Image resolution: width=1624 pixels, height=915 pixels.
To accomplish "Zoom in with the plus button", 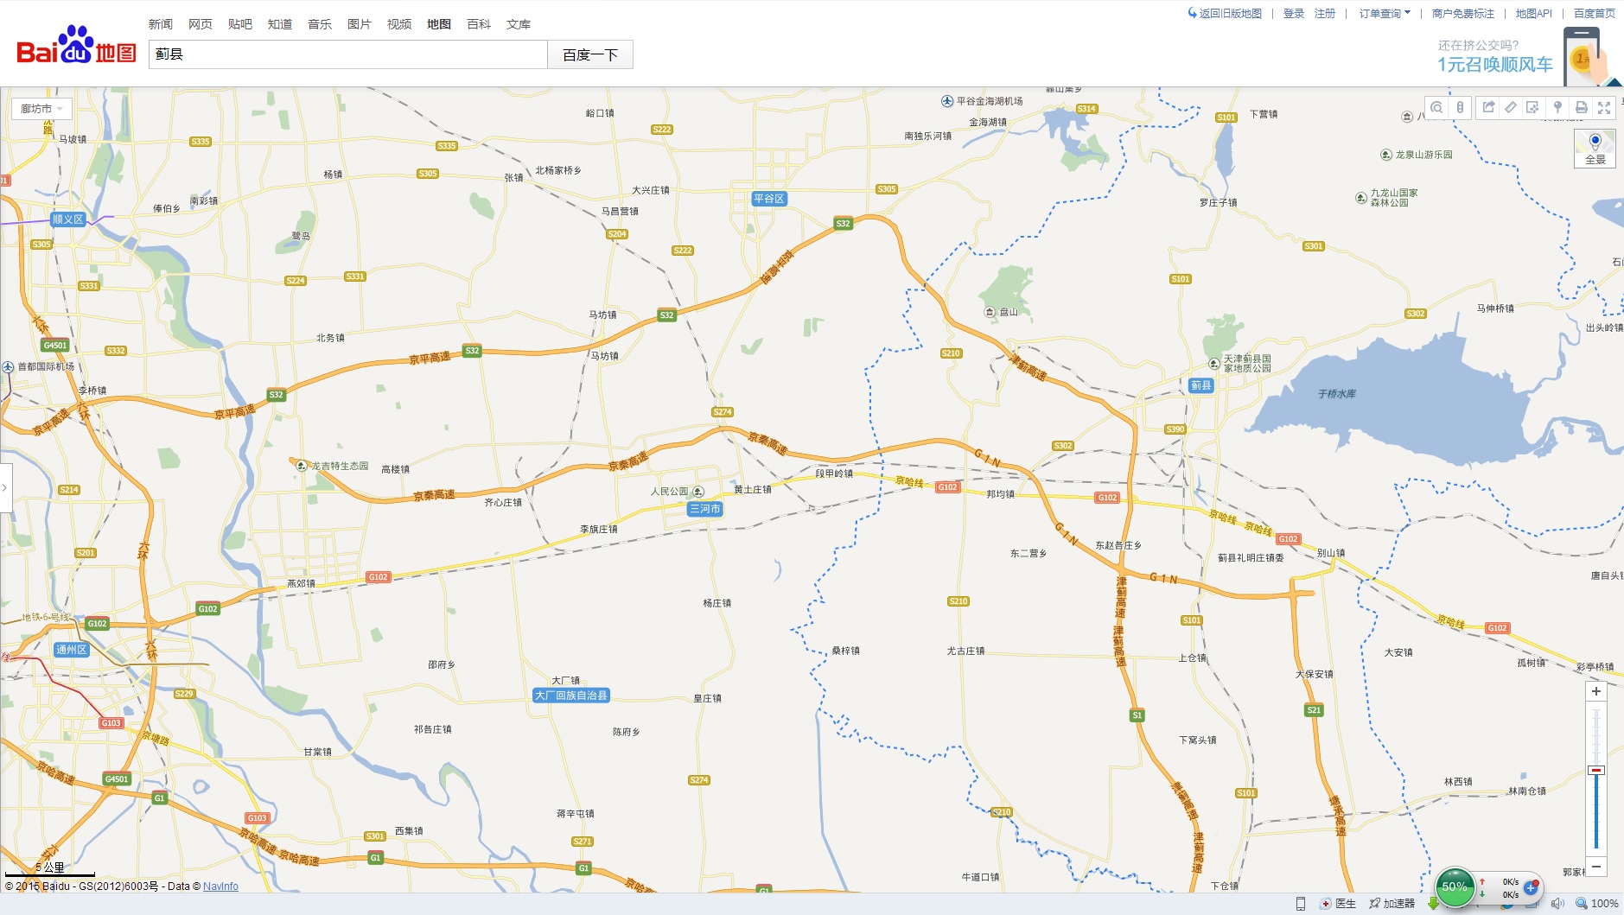I will [x=1596, y=691].
